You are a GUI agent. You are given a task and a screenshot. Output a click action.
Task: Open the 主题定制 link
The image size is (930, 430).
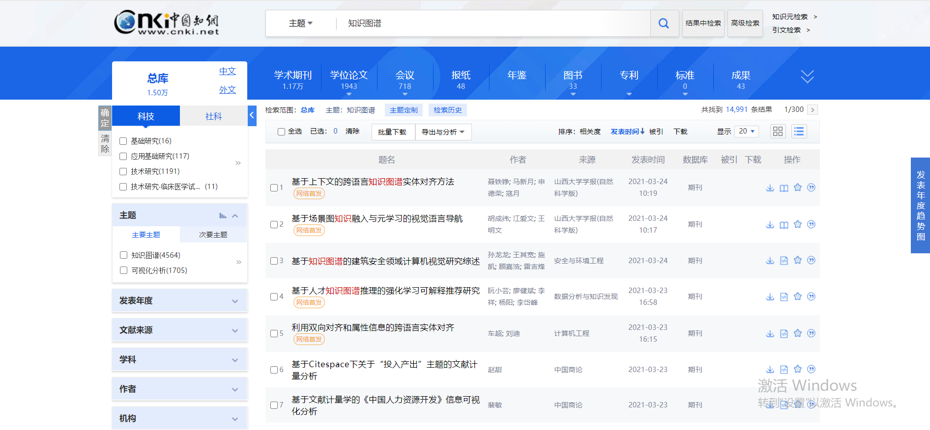tap(404, 110)
